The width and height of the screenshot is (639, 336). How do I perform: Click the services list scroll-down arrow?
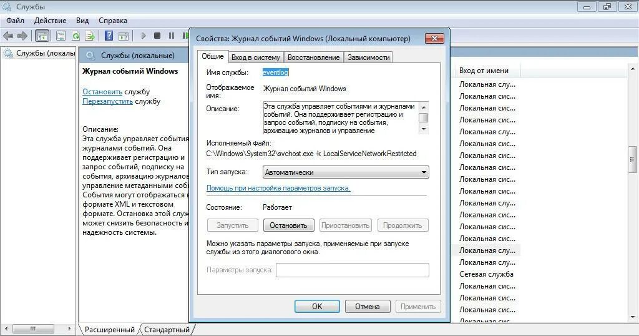633,317
